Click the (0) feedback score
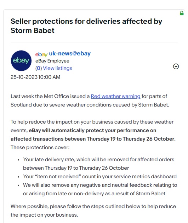Image resolution: width=188 pixels, height=223 pixels. 39,68
